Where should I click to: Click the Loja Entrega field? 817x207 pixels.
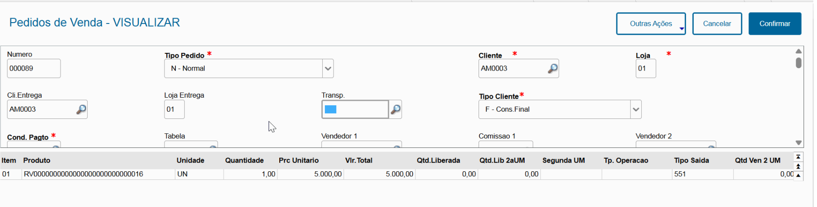pyautogui.click(x=174, y=109)
